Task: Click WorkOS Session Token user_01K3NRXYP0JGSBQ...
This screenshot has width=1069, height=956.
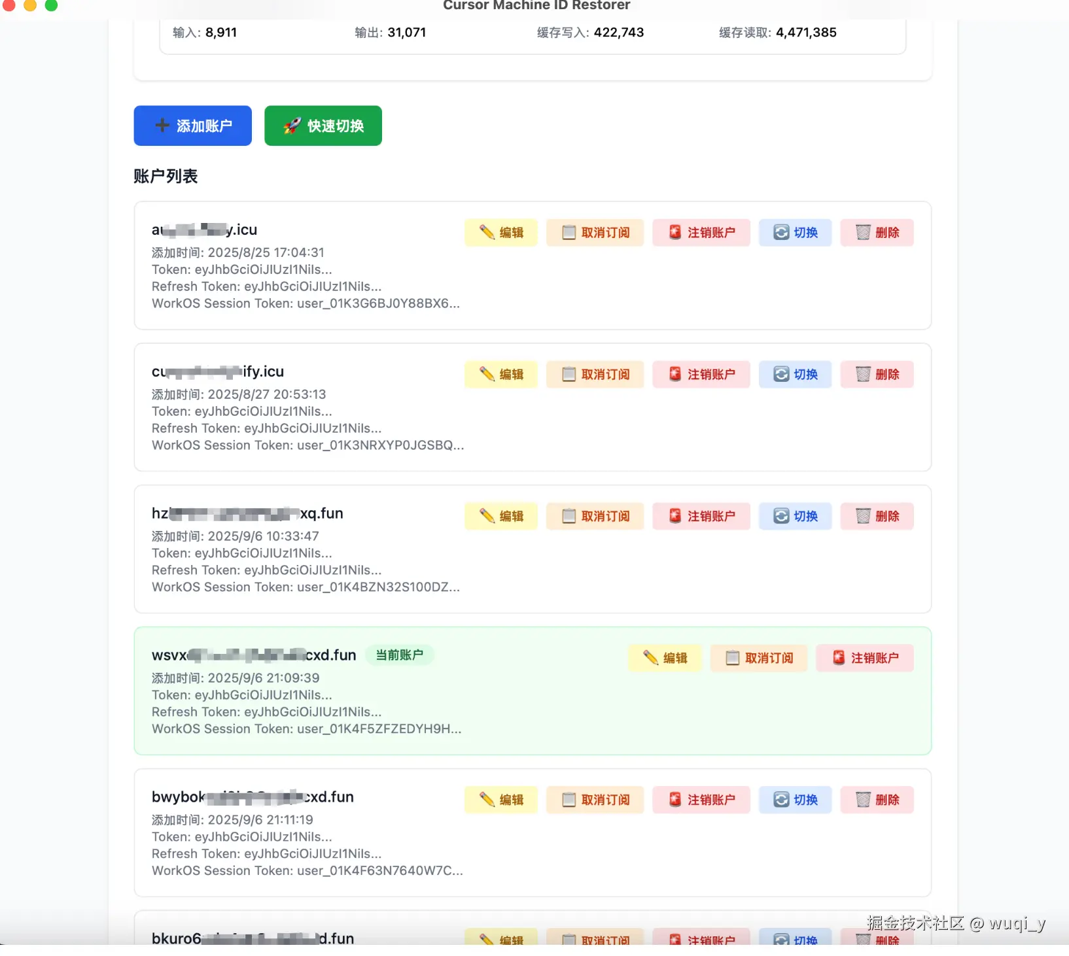Action: 308,446
